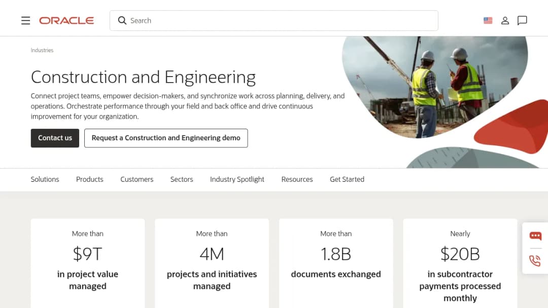Request a Construction and Engineering demo
The height and width of the screenshot is (308, 548).
tap(166, 138)
